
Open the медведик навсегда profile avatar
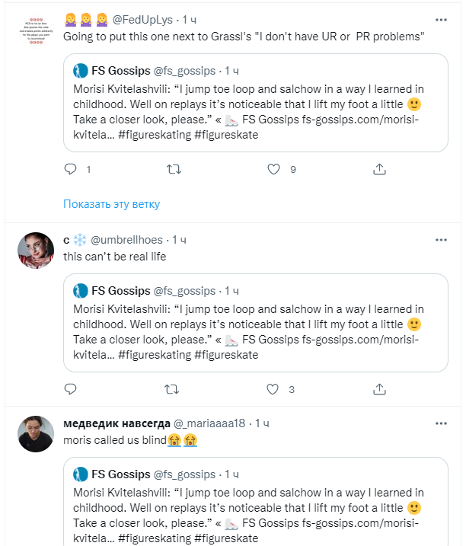(36, 434)
